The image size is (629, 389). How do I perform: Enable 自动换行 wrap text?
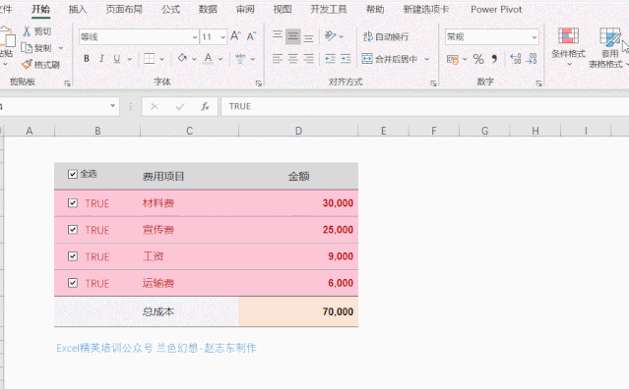coord(386,36)
